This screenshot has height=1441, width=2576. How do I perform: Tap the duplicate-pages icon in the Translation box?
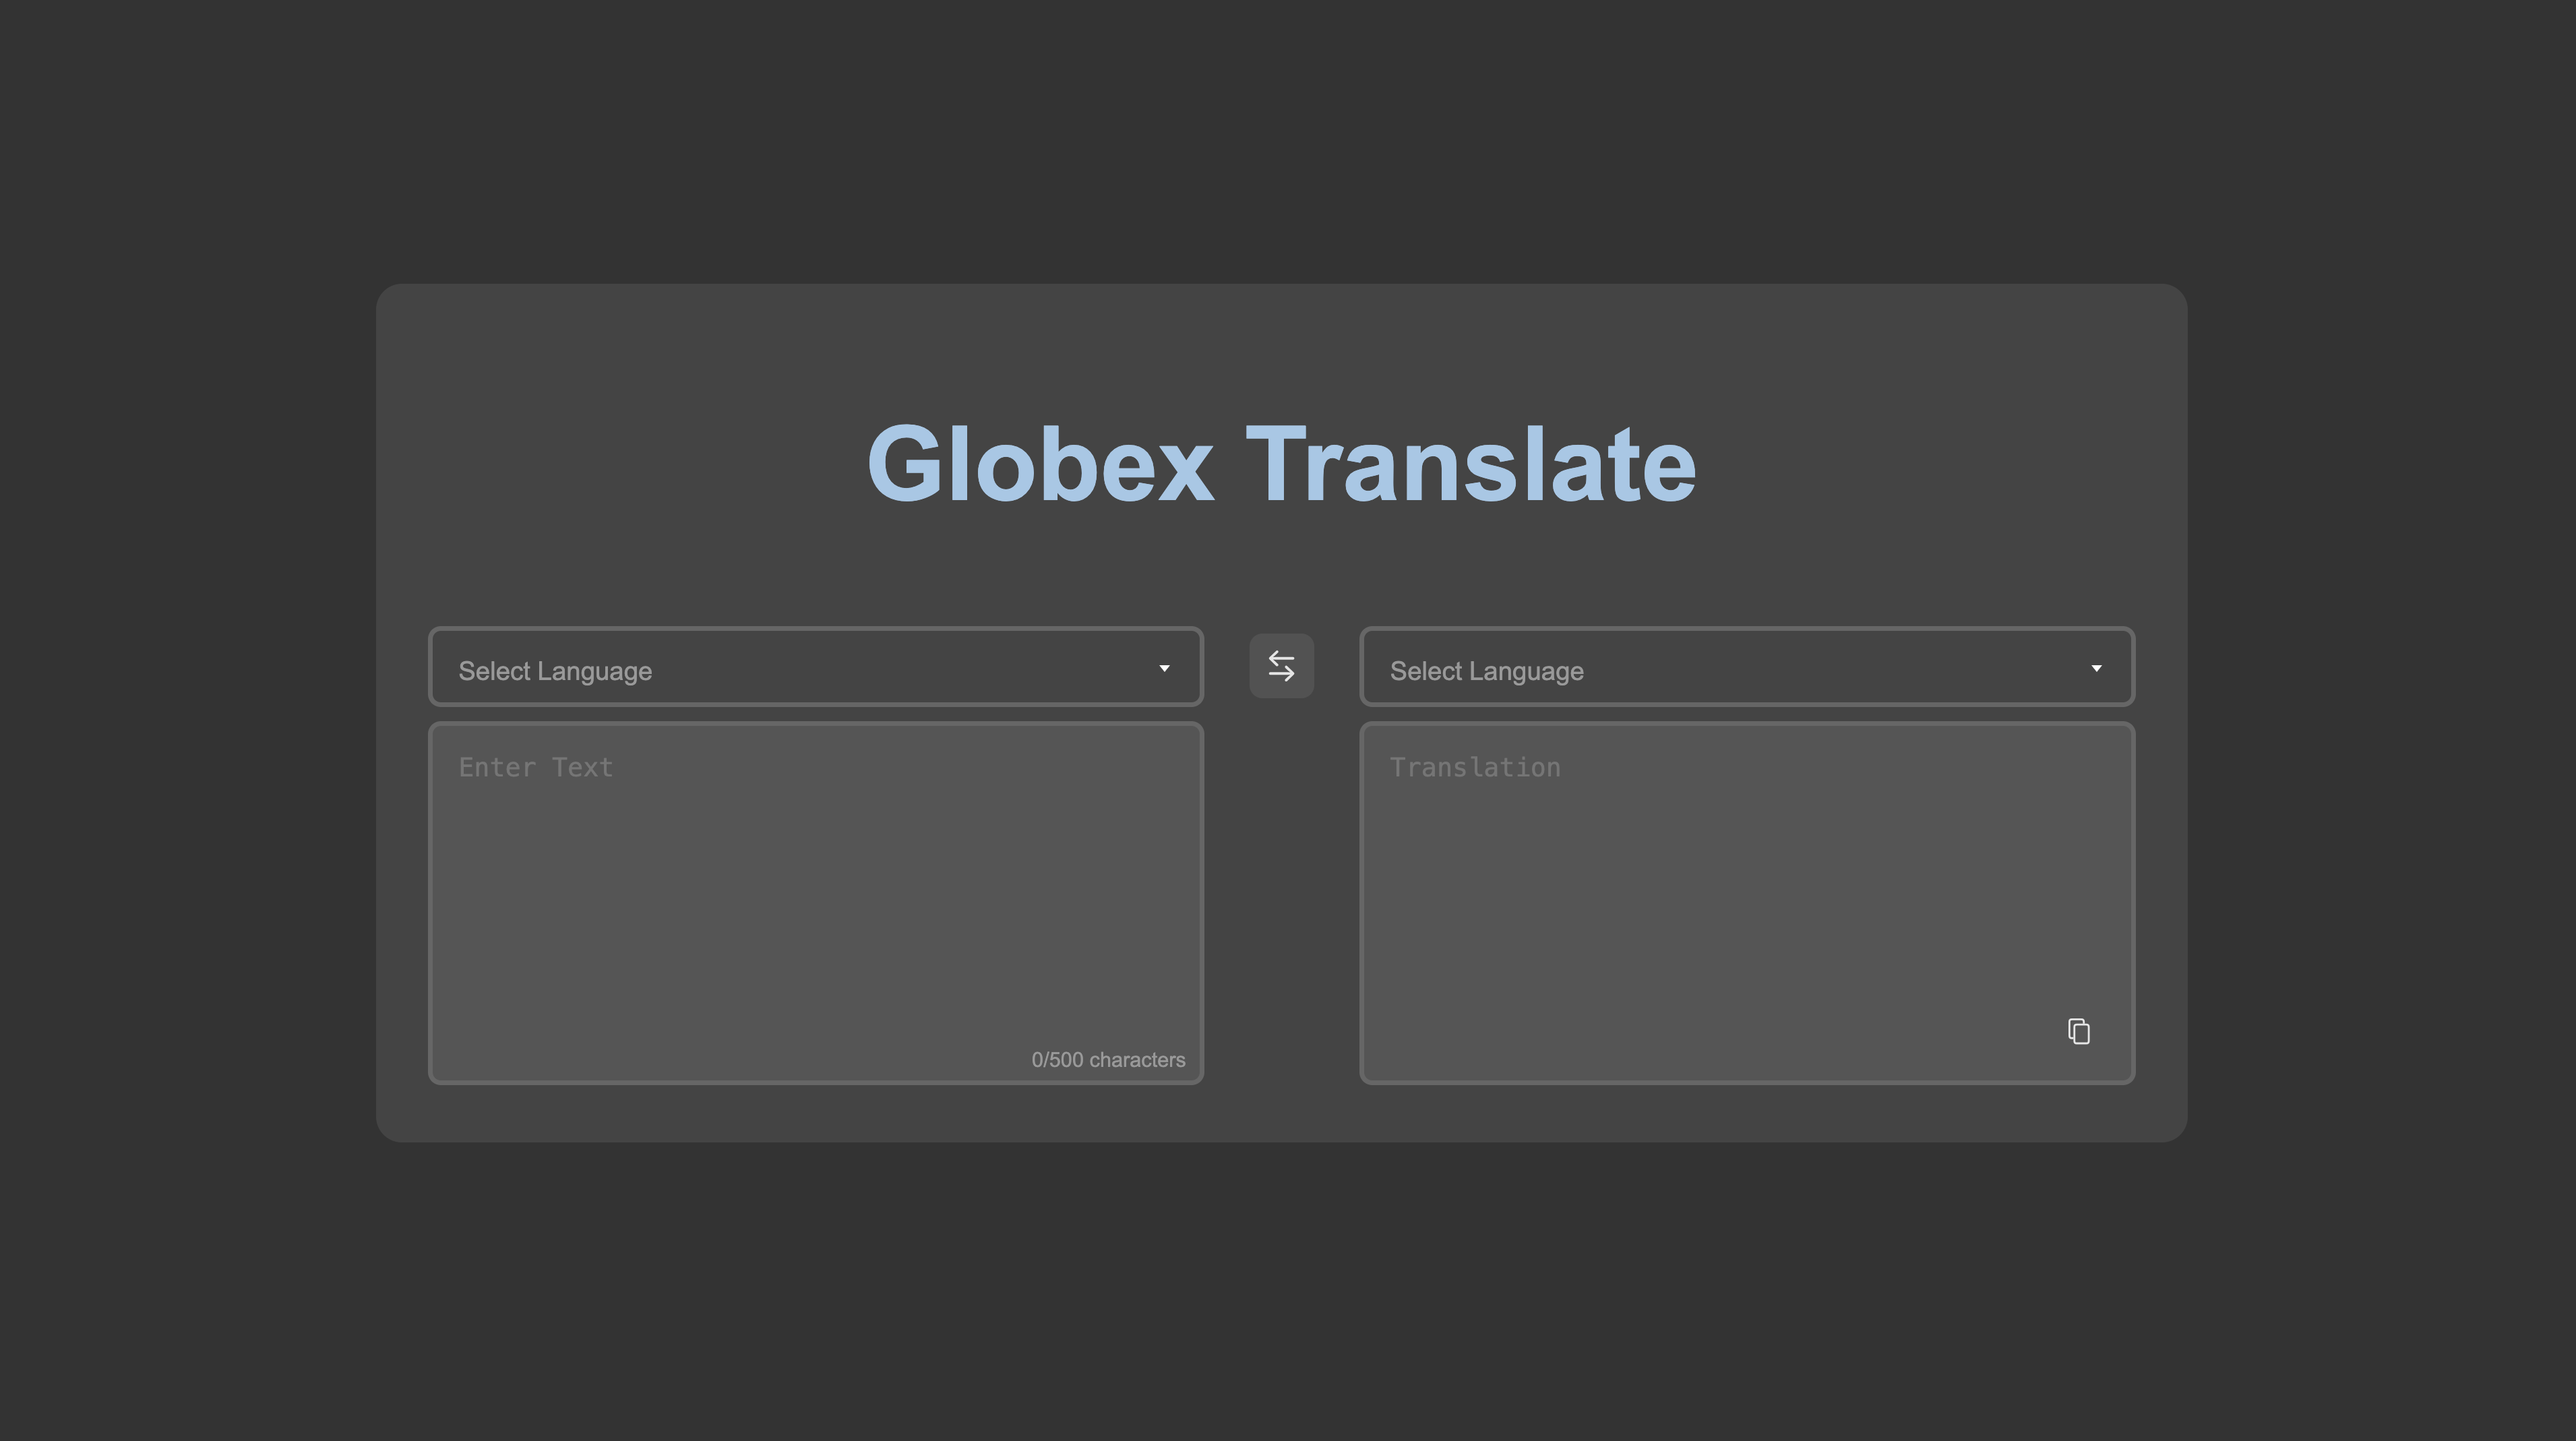click(x=2080, y=1031)
